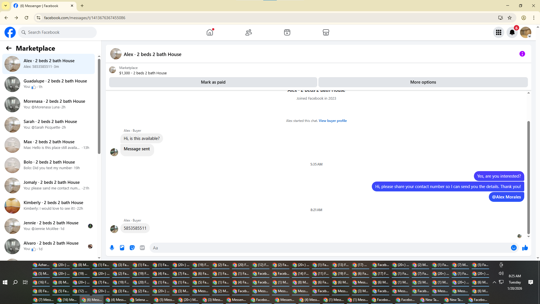Click the chat messages scrollbar
This screenshot has width=540, height=304.
point(528,177)
